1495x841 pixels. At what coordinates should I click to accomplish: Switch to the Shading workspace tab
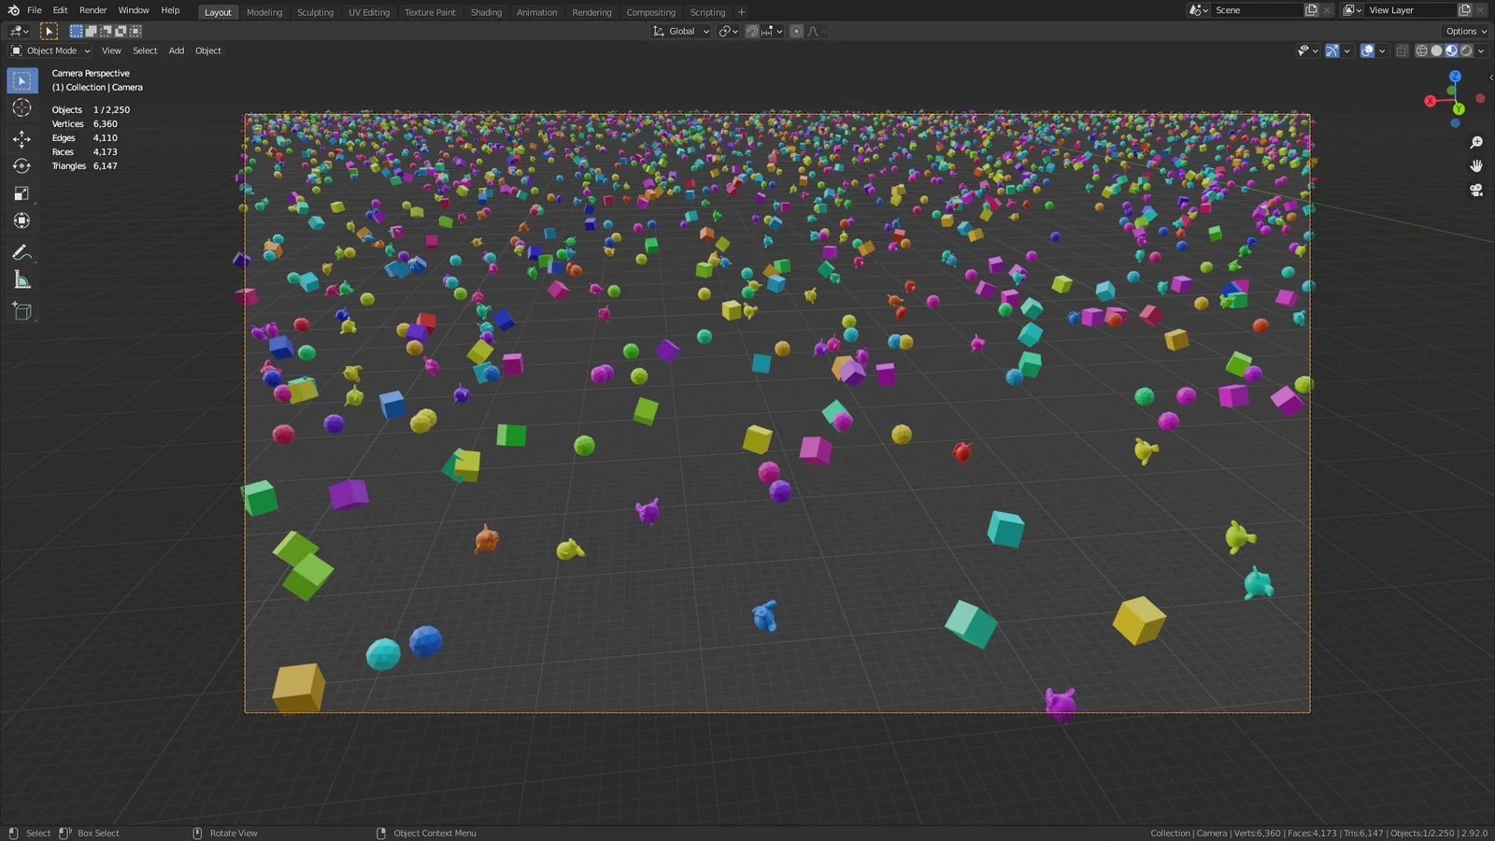(x=486, y=12)
